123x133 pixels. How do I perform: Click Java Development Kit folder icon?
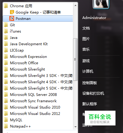pyautogui.click(x=6, y=44)
